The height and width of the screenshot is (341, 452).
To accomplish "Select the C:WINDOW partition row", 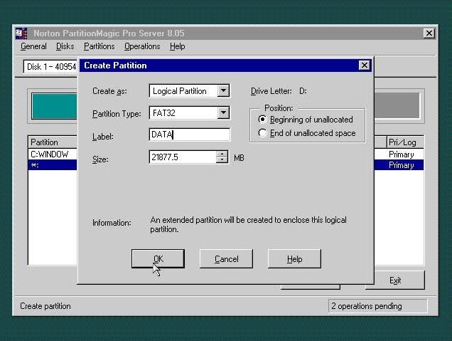I will (53, 154).
